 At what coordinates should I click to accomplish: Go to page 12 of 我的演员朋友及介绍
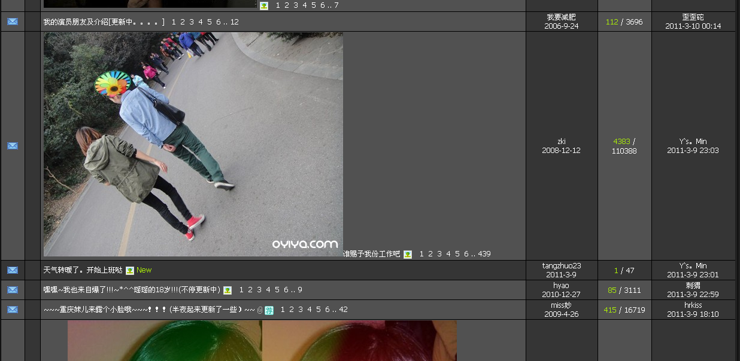tap(235, 22)
